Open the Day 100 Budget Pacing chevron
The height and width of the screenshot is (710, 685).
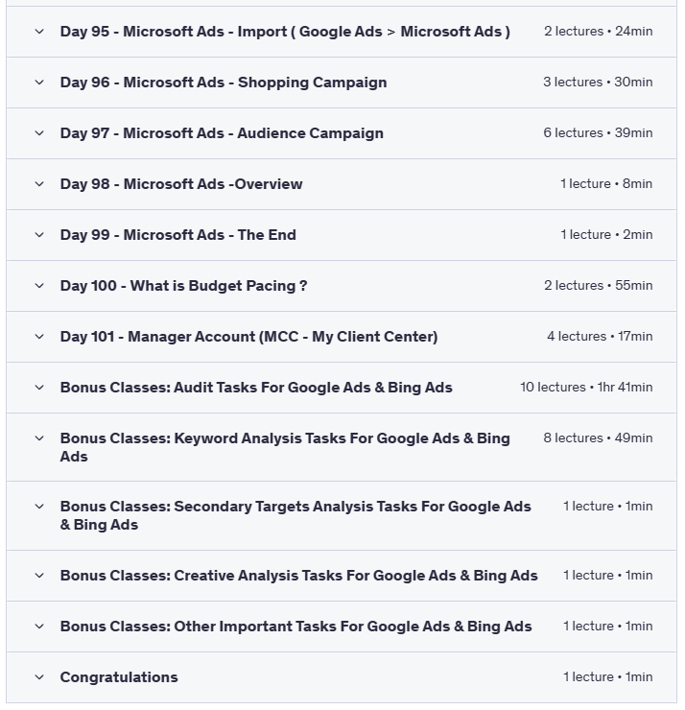coord(39,286)
